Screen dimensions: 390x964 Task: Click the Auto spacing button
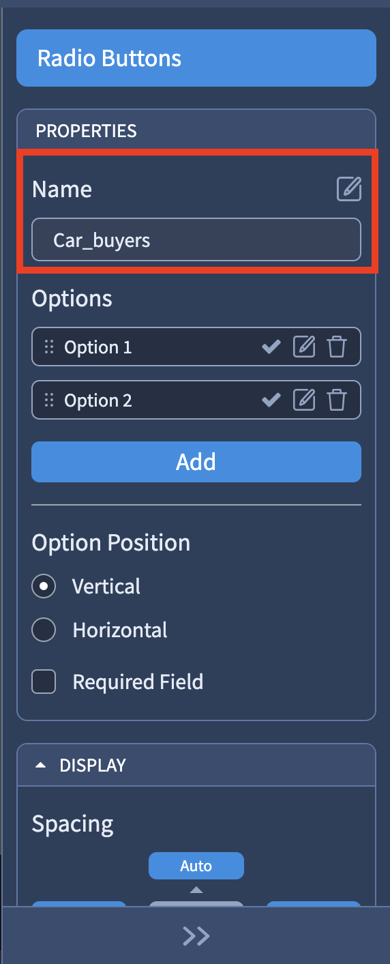click(x=196, y=866)
